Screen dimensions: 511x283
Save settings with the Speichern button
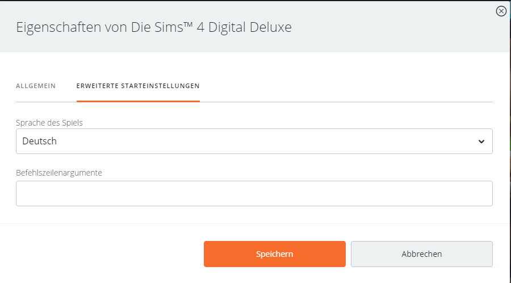[x=275, y=254]
